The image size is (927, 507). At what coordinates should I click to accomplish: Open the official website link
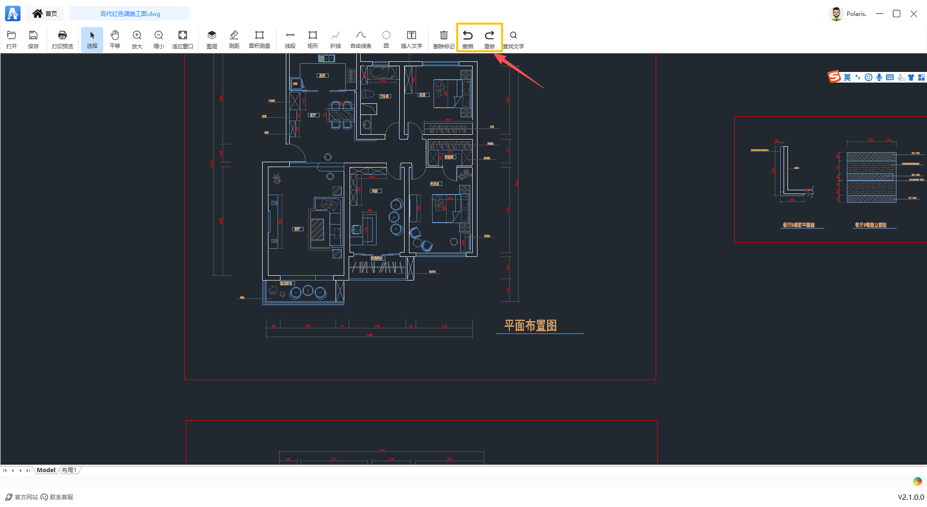(22, 497)
